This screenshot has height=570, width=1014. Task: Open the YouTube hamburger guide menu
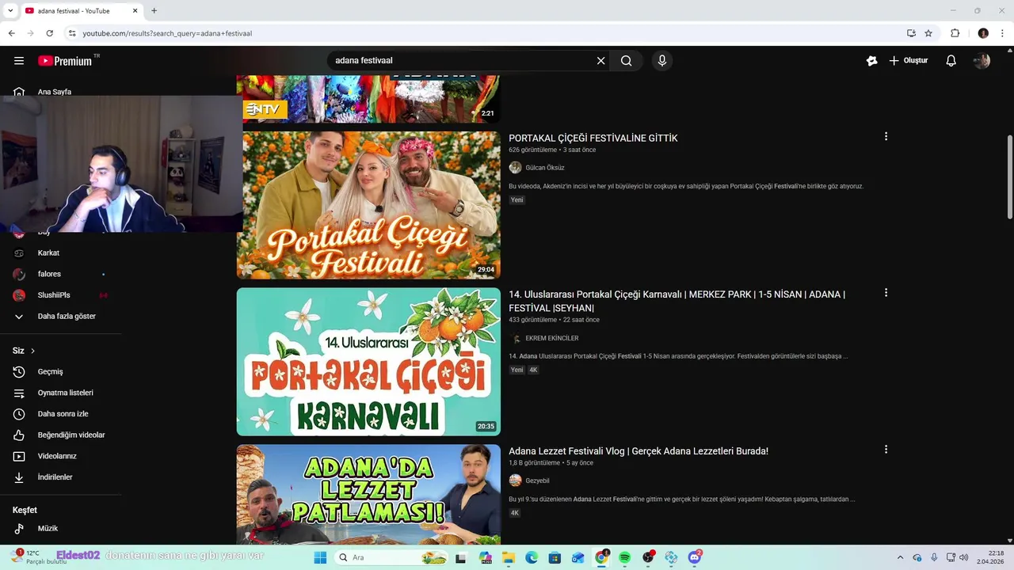coord(19,61)
